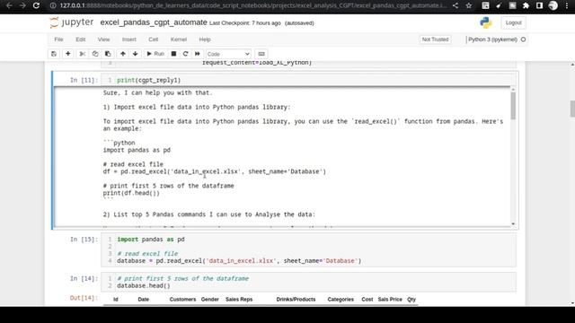Open browser three-dot menu
The image size is (575, 323).
[x=567, y=5]
